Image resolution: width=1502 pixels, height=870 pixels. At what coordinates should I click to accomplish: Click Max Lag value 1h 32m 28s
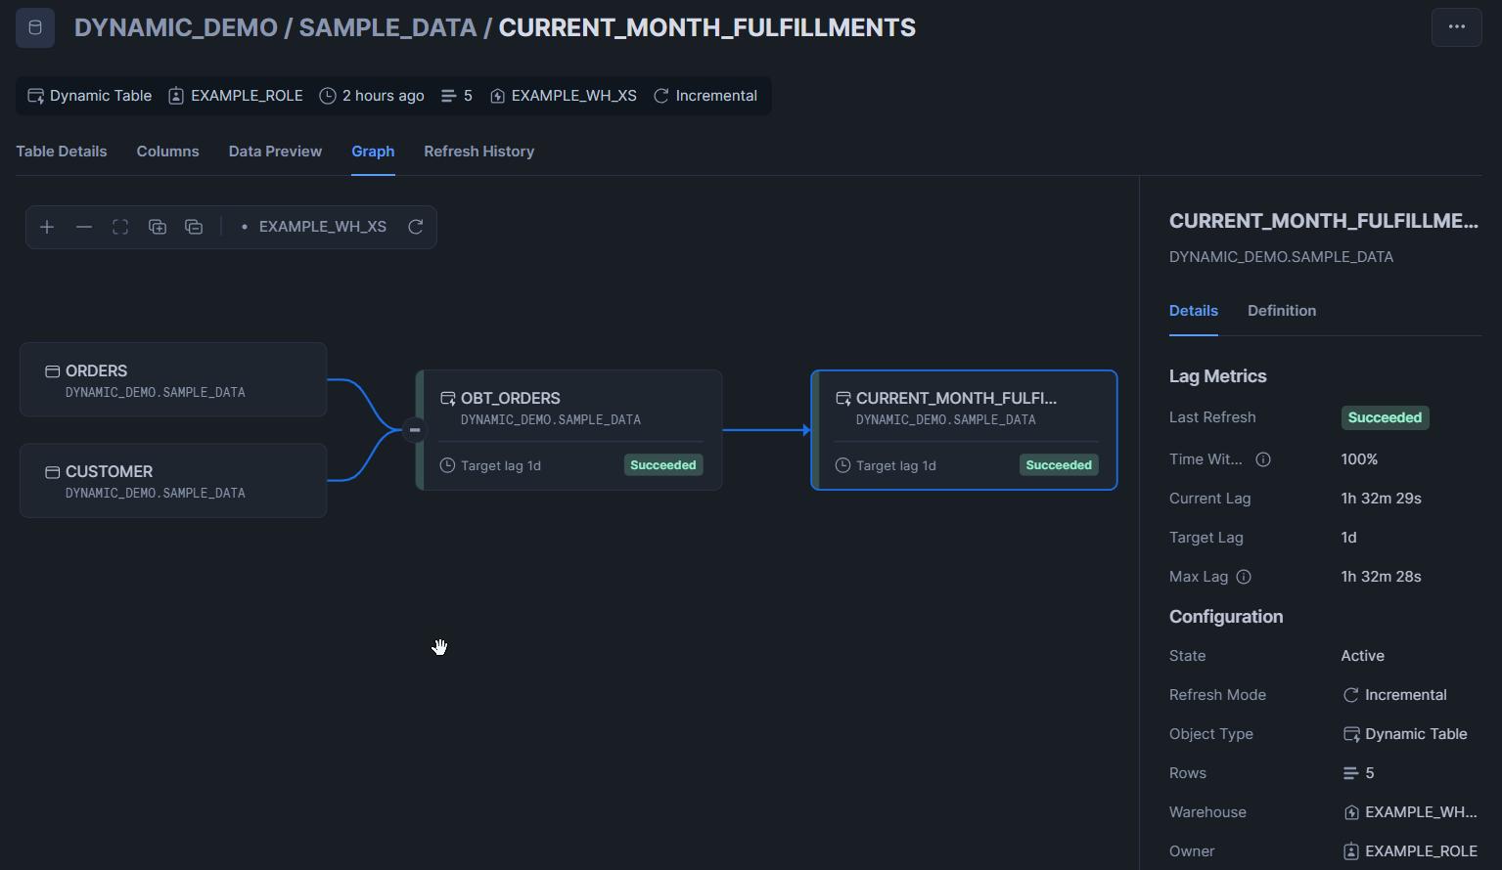tap(1381, 577)
